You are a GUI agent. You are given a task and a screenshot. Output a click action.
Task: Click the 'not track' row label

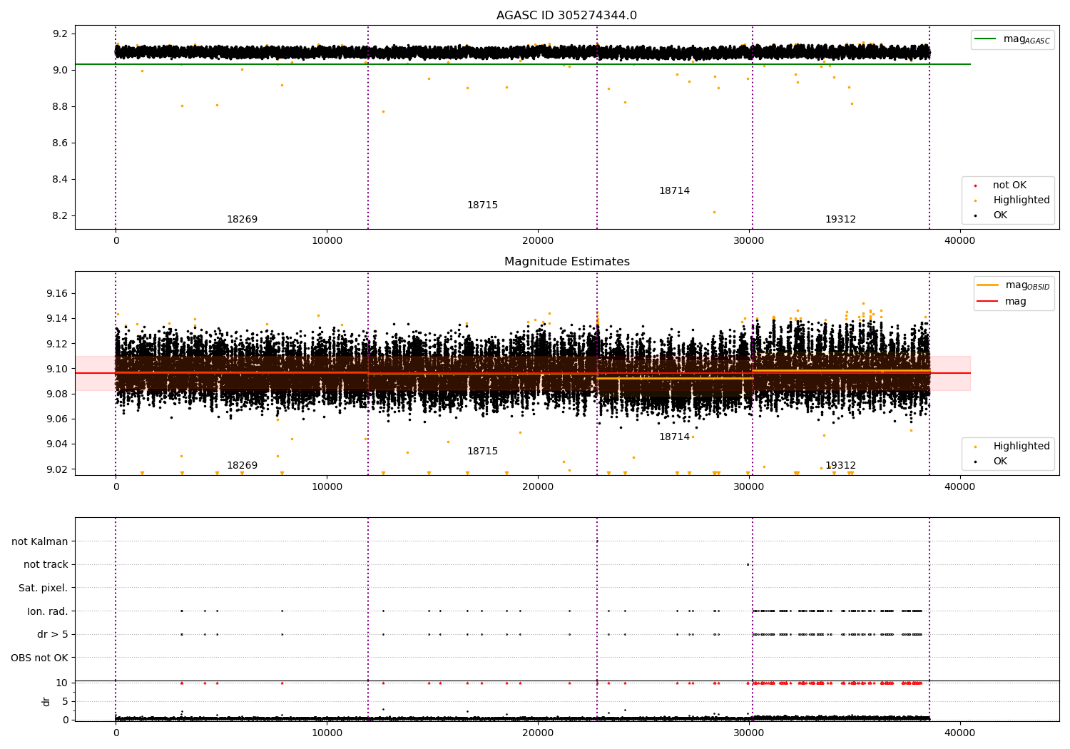[46, 565]
